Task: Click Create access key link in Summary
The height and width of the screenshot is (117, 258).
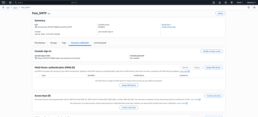Action: 169,27
